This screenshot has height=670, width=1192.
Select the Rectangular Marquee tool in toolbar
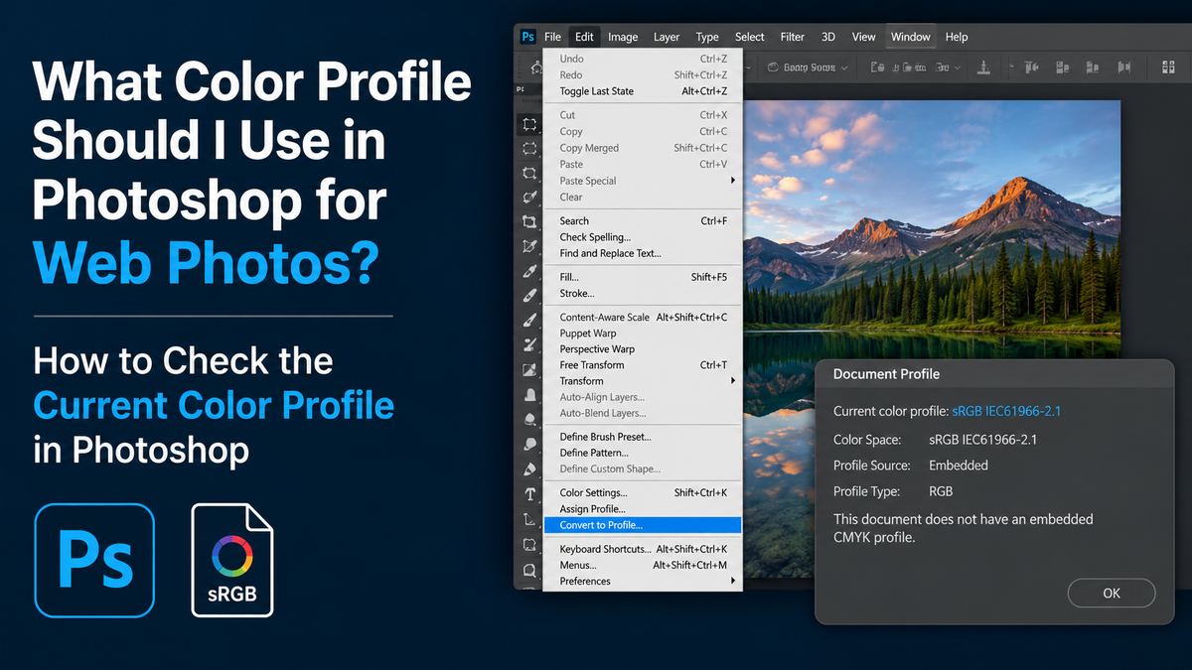[529, 124]
